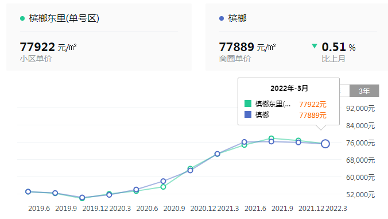
Task: Click the green data point at 2020.9
Action: (x=163, y=187)
